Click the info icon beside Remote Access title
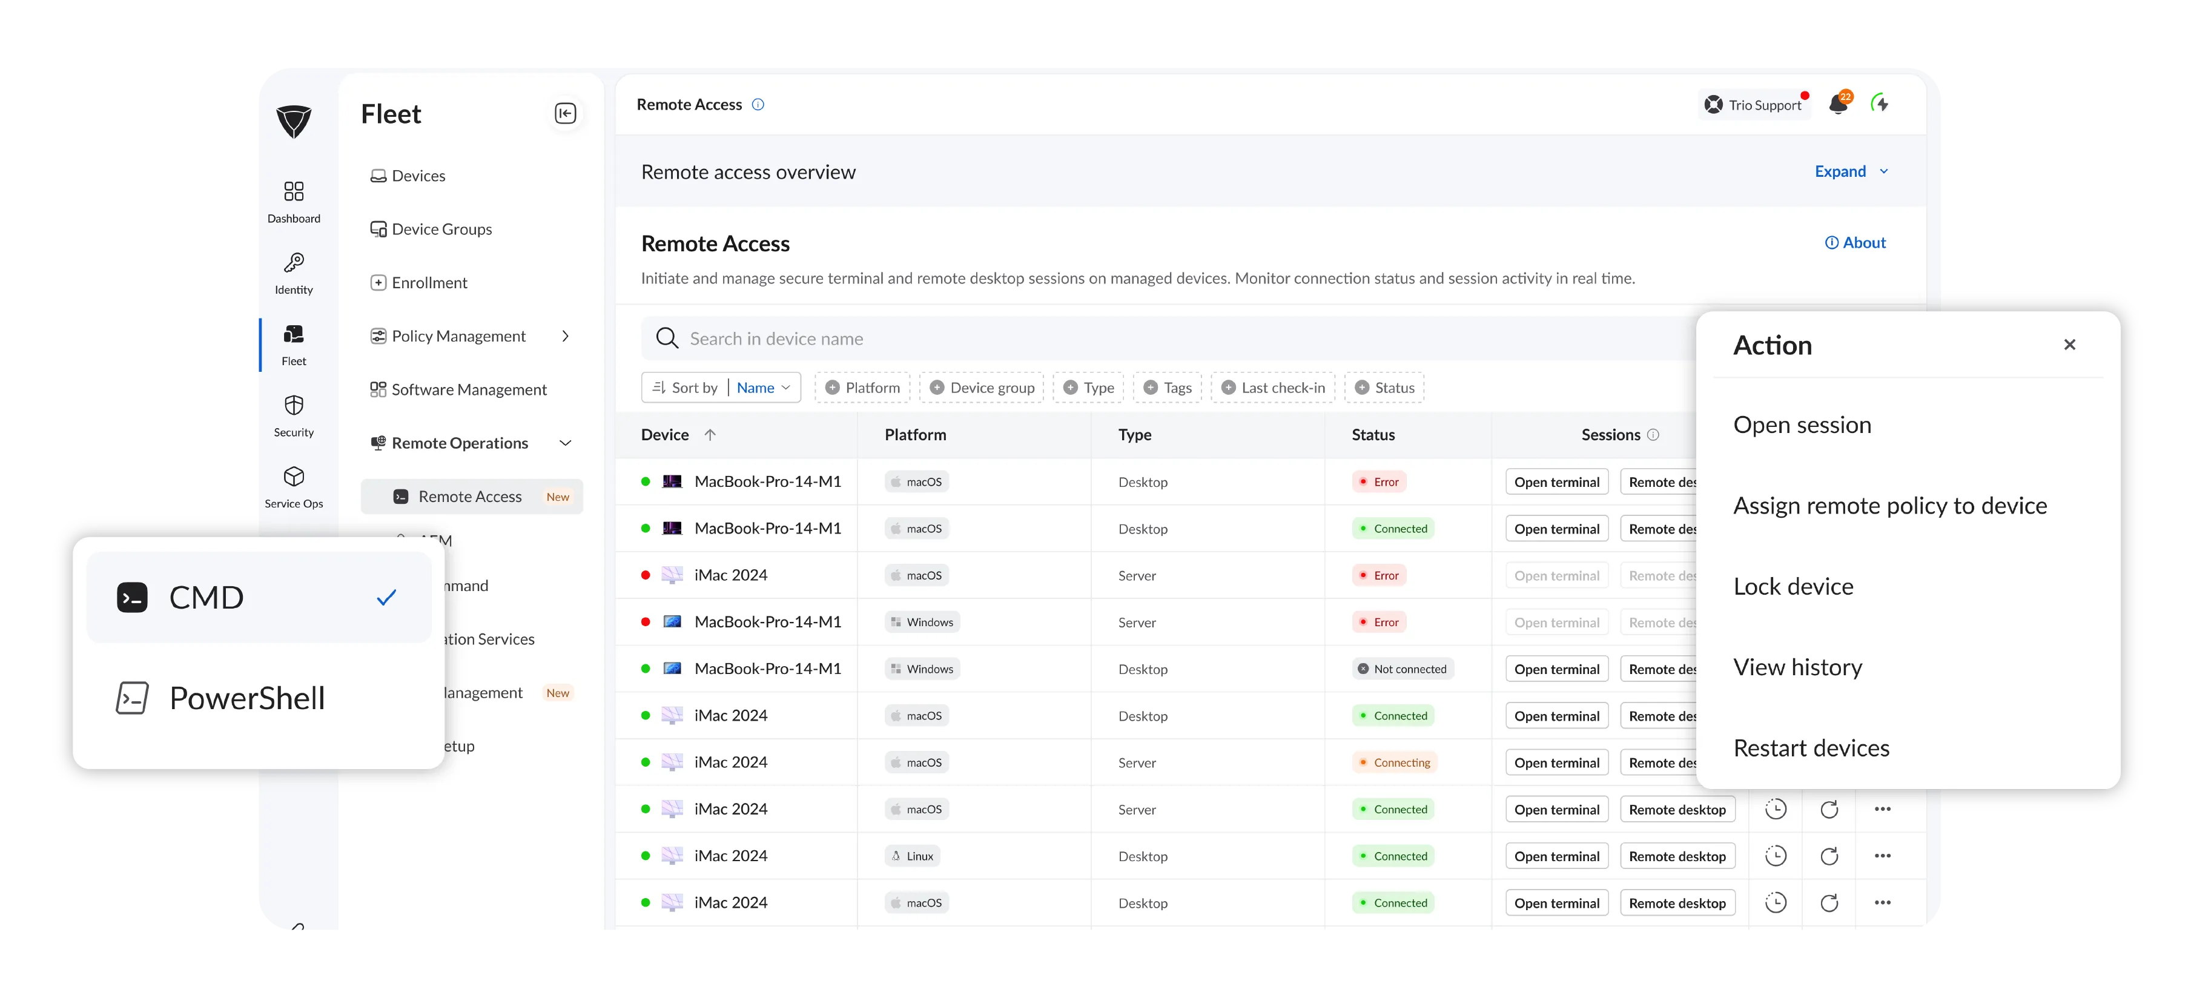This screenshot has height=998, width=2194. tap(758, 104)
